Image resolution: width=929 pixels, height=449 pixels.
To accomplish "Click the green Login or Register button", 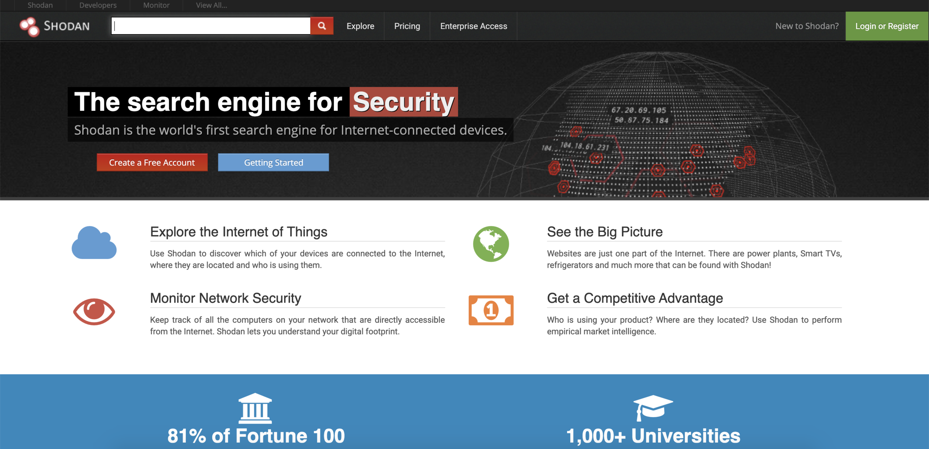I will 887,26.
